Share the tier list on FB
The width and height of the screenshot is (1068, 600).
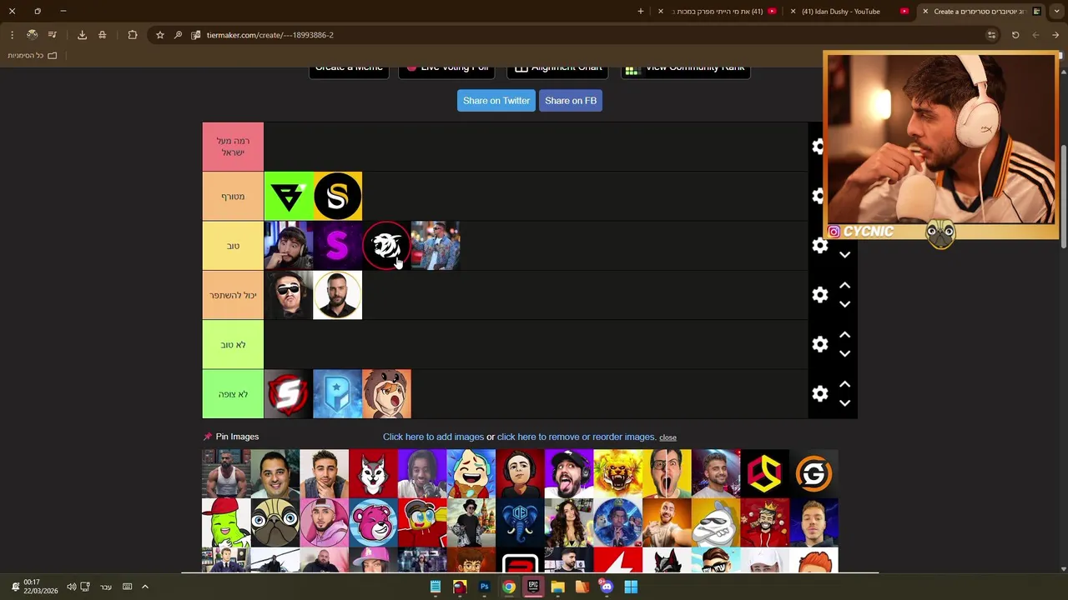pos(571,101)
